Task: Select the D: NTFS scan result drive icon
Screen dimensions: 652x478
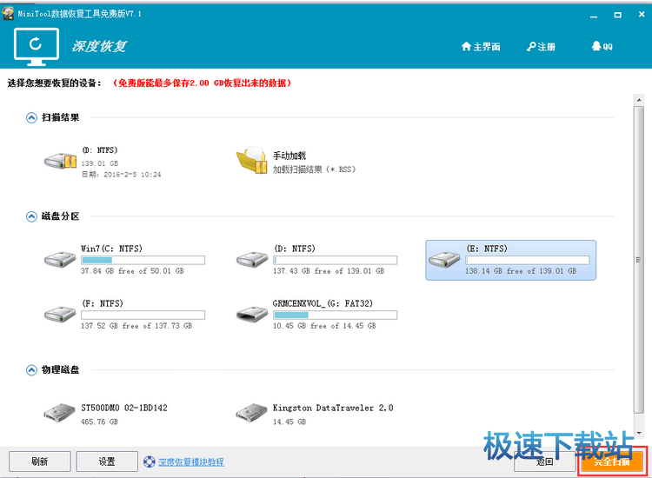Action: (x=60, y=161)
